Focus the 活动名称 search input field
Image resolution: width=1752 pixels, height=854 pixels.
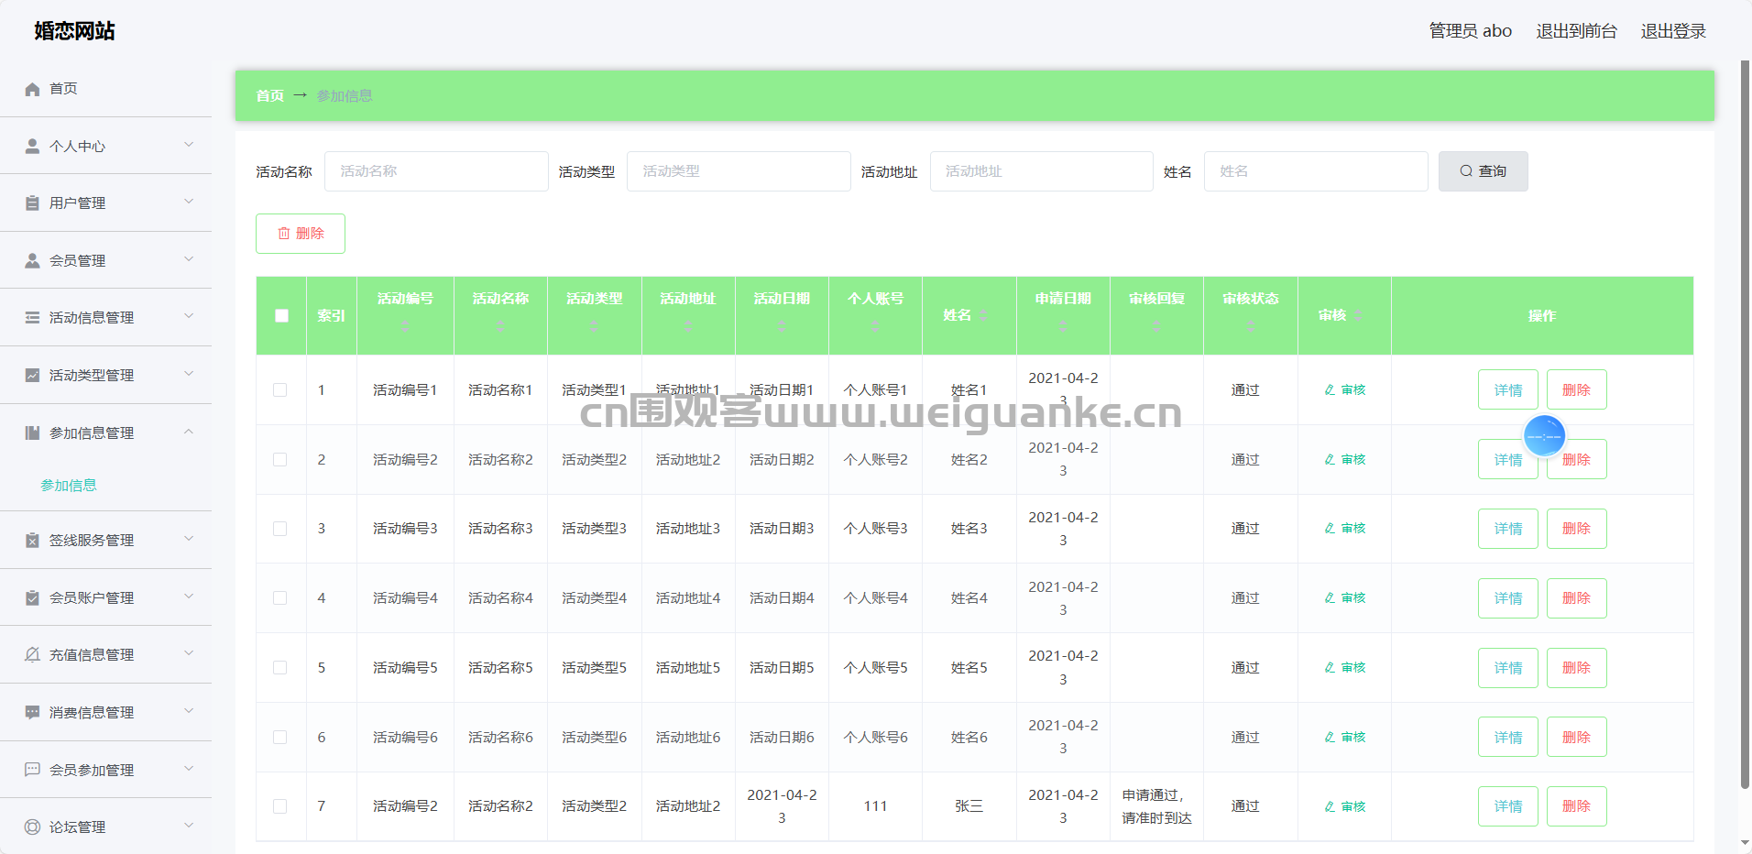436,171
